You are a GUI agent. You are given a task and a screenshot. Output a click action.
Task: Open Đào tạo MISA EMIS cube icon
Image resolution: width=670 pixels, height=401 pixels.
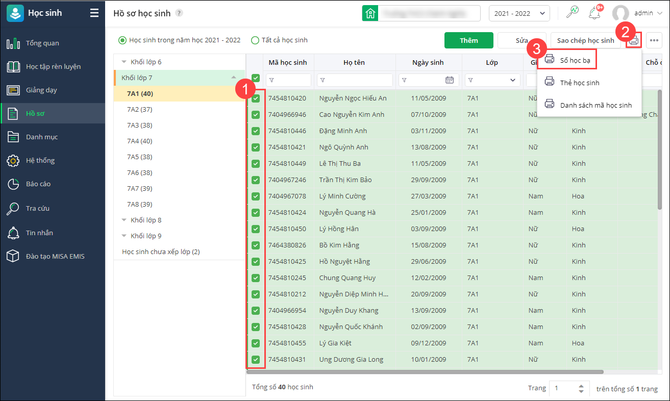pos(13,256)
